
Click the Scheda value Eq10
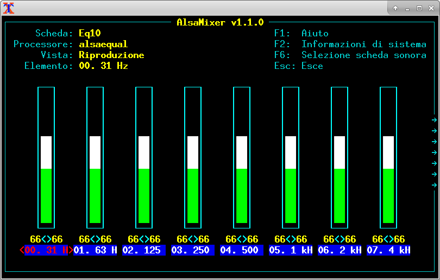tap(90, 33)
